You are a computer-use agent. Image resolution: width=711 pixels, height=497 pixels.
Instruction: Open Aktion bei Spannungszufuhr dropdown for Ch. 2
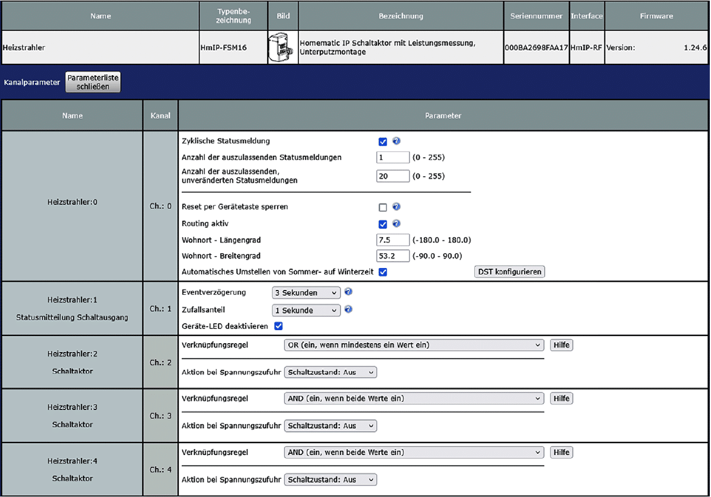tap(330, 372)
